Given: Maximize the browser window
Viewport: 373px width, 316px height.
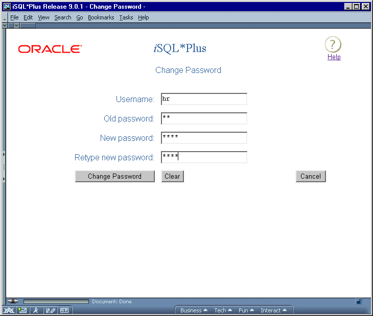Looking at the screenshot, I should point(356,7).
